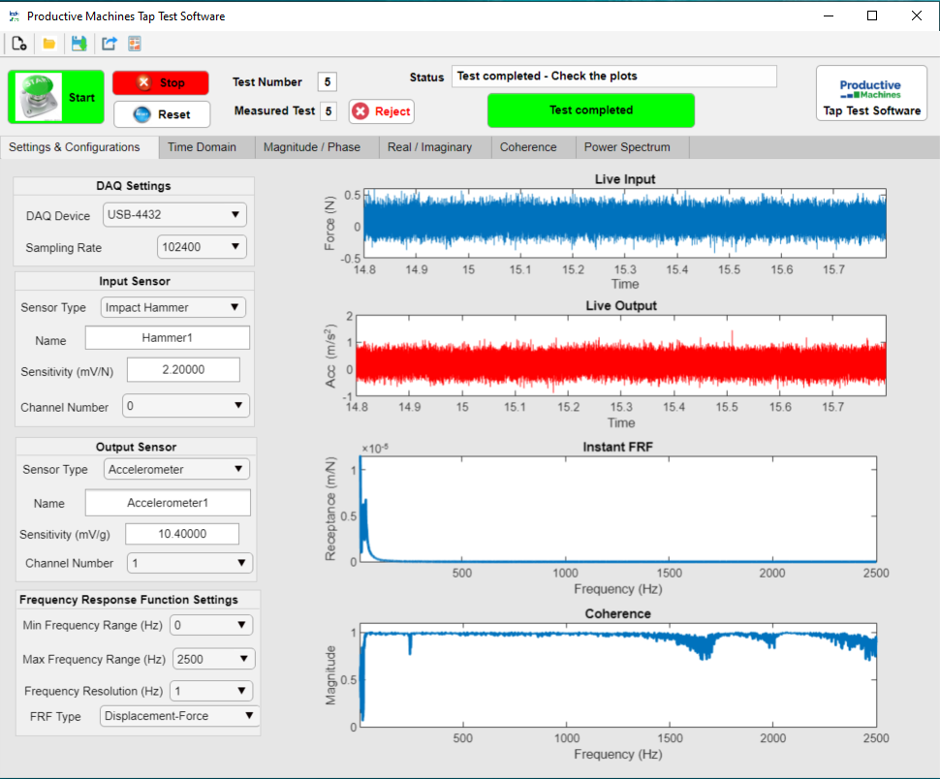
Task: Click the export arrow toolbar icon
Action: coord(110,44)
